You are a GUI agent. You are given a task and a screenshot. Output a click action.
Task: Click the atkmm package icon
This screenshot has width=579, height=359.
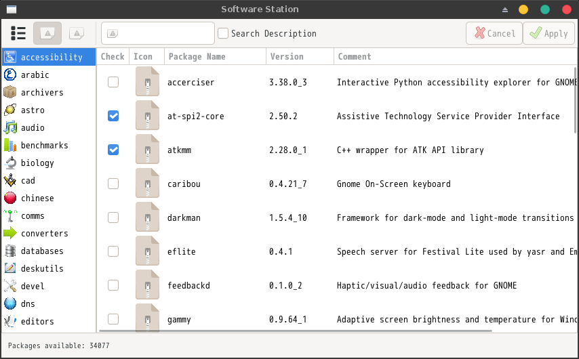tap(147, 150)
